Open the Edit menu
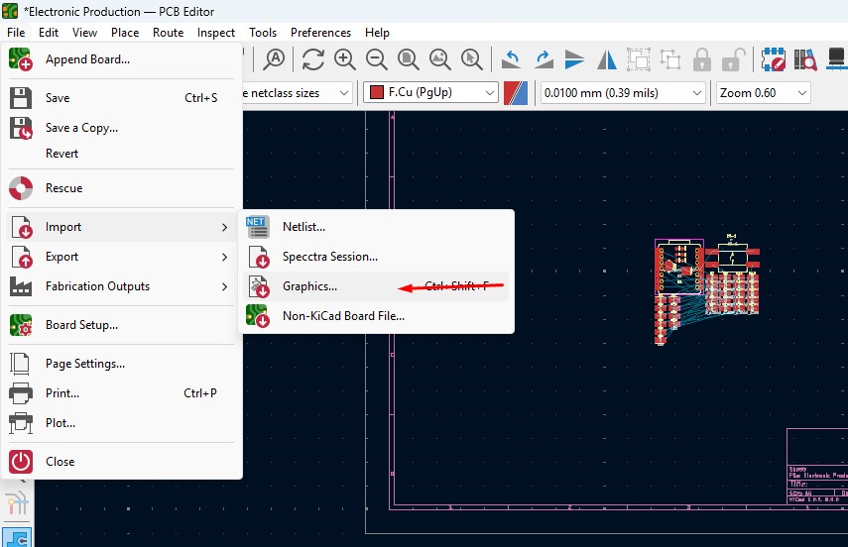This screenshot has width=848, height=547. (x=49, y=33)
